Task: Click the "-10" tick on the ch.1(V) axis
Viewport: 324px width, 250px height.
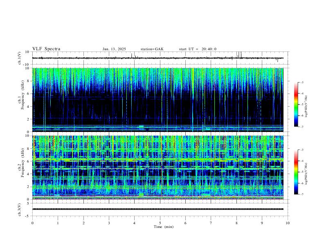Action: (27, 65)
